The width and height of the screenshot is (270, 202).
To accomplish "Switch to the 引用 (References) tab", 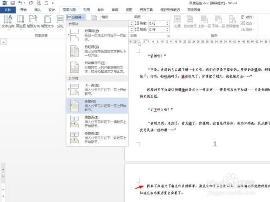I will pos(86,10).
